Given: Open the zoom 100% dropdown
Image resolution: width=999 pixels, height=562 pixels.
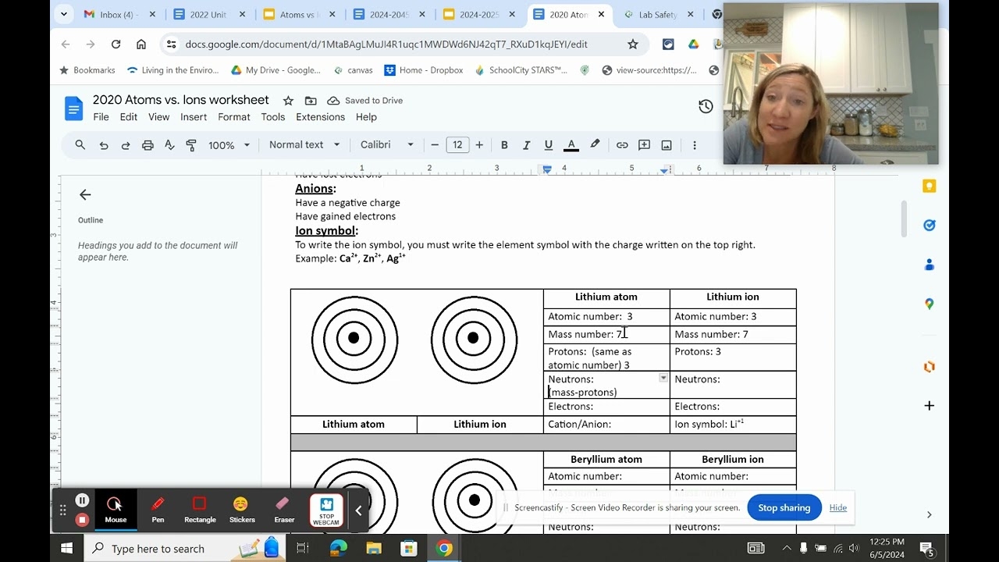Looking at the screenshot, I should pyautogui.click(x=229, y=145).
